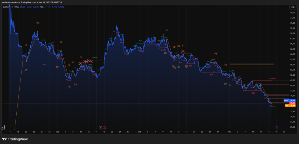This screenshot has height=144, width=299.
Task: Click the orange Pre price label
Action: [287, 105]
